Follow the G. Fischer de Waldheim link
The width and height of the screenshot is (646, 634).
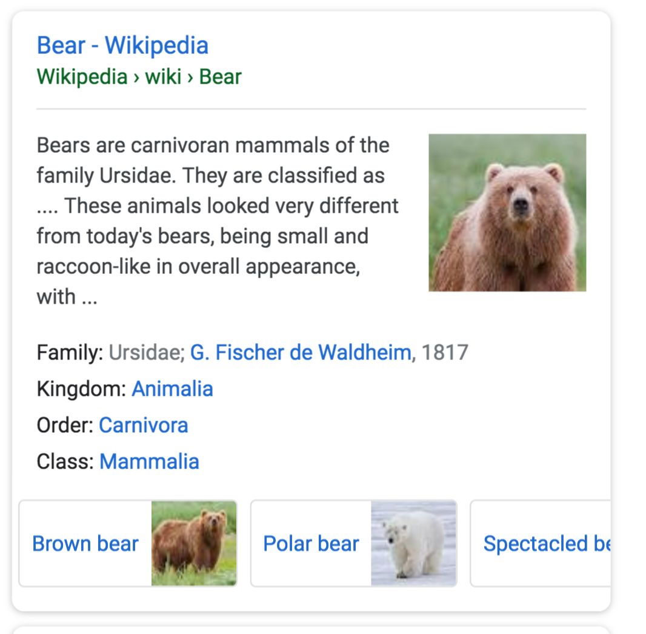pos(301,352)
